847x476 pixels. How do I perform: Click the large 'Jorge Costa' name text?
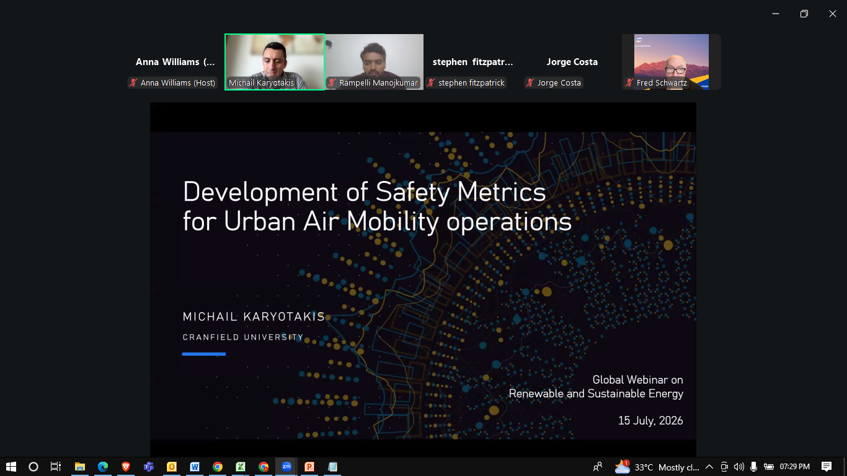pos(572,62)
